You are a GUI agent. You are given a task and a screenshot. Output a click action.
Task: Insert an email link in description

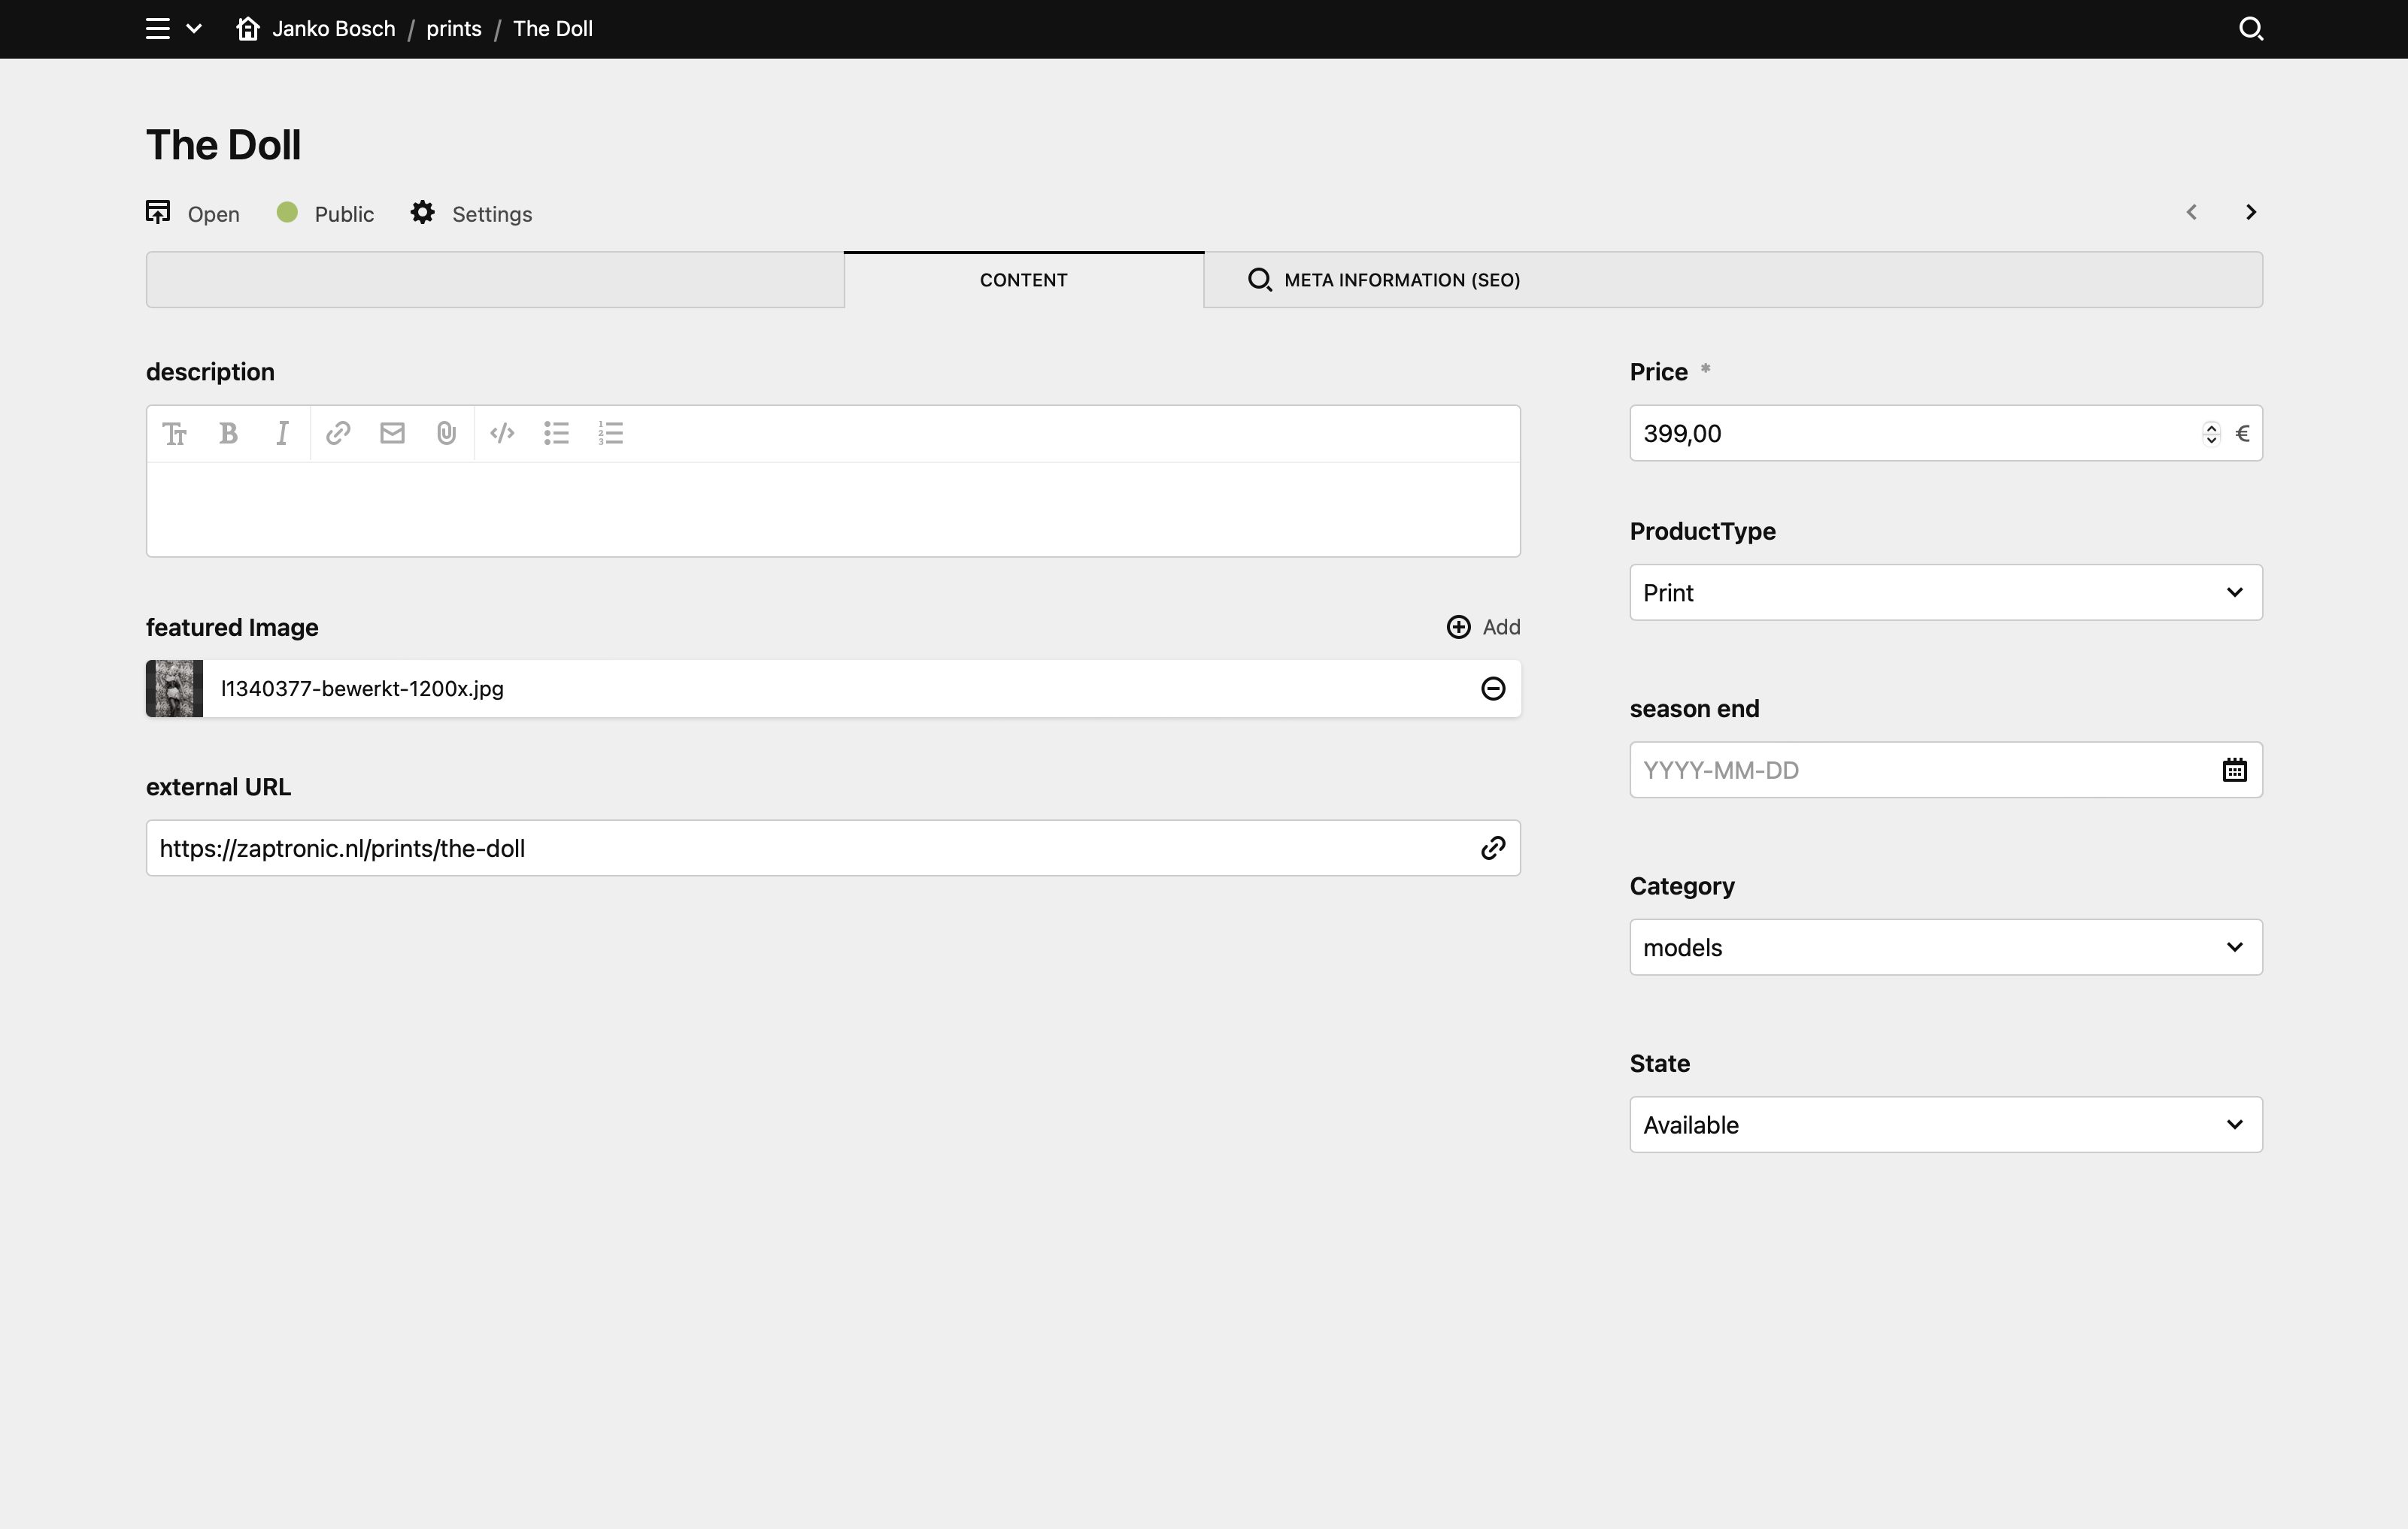(392, 434)
